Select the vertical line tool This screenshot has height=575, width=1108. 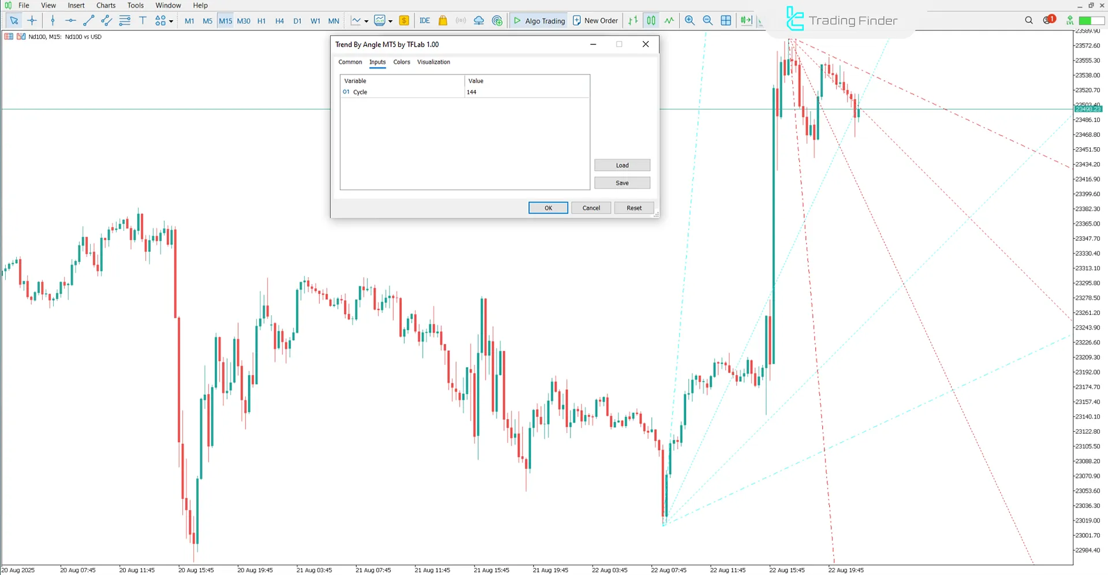(53, 20)
